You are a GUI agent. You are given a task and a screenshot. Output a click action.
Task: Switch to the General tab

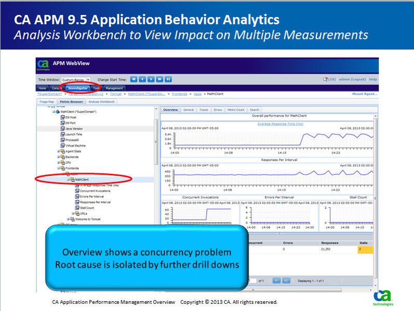189,110
